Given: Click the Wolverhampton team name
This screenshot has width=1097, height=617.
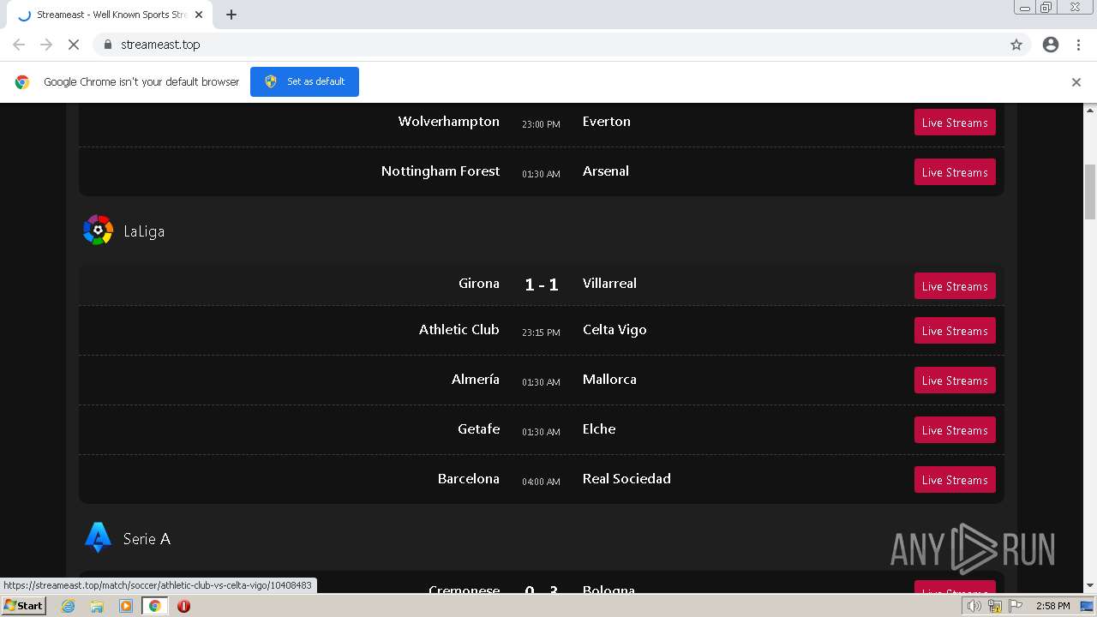Looking at the screenshot, I should 448,122.
